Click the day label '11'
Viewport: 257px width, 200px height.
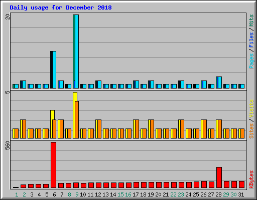90,194
